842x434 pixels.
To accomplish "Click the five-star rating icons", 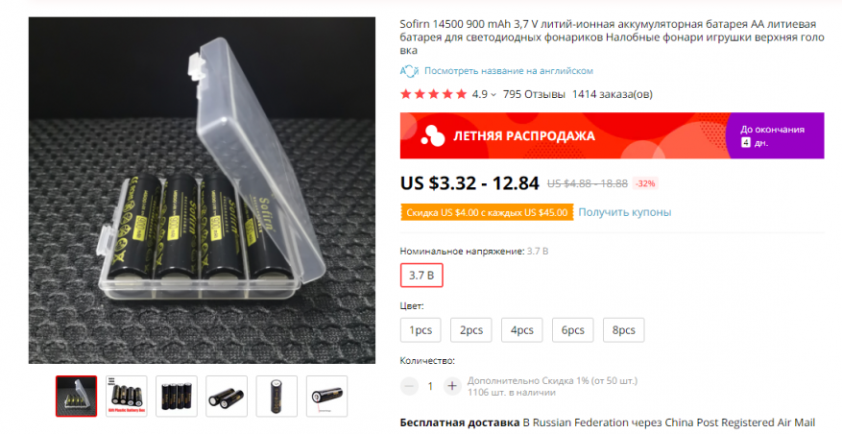I will (x=433, y=94).
